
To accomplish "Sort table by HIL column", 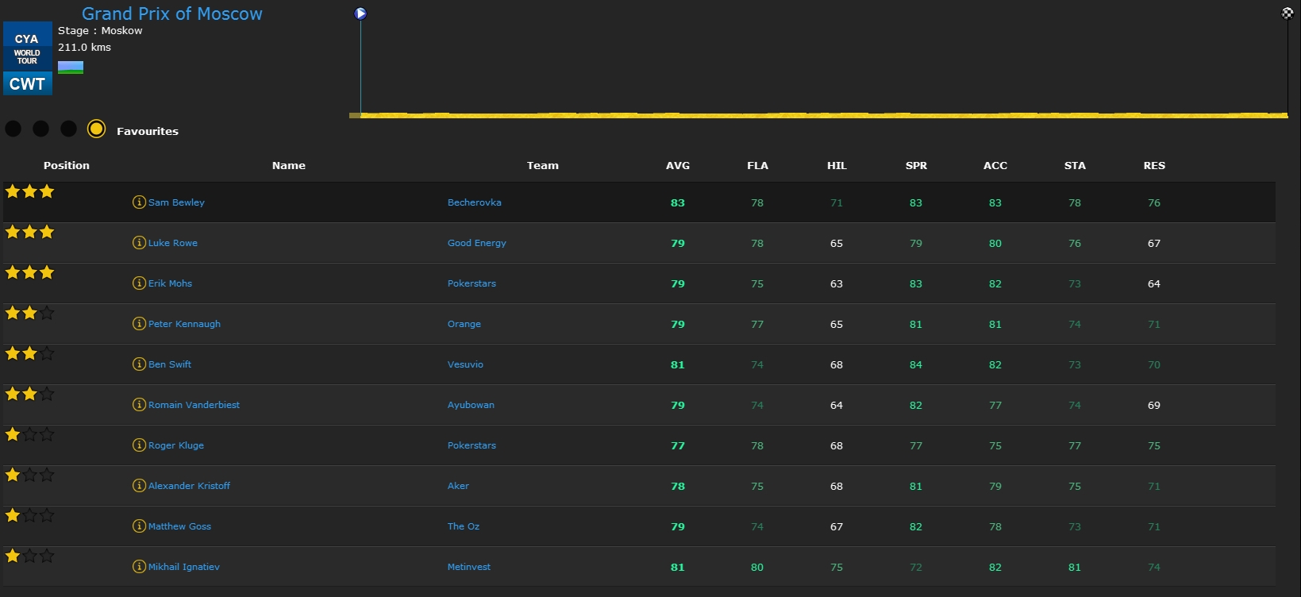I will pos(837,166).
